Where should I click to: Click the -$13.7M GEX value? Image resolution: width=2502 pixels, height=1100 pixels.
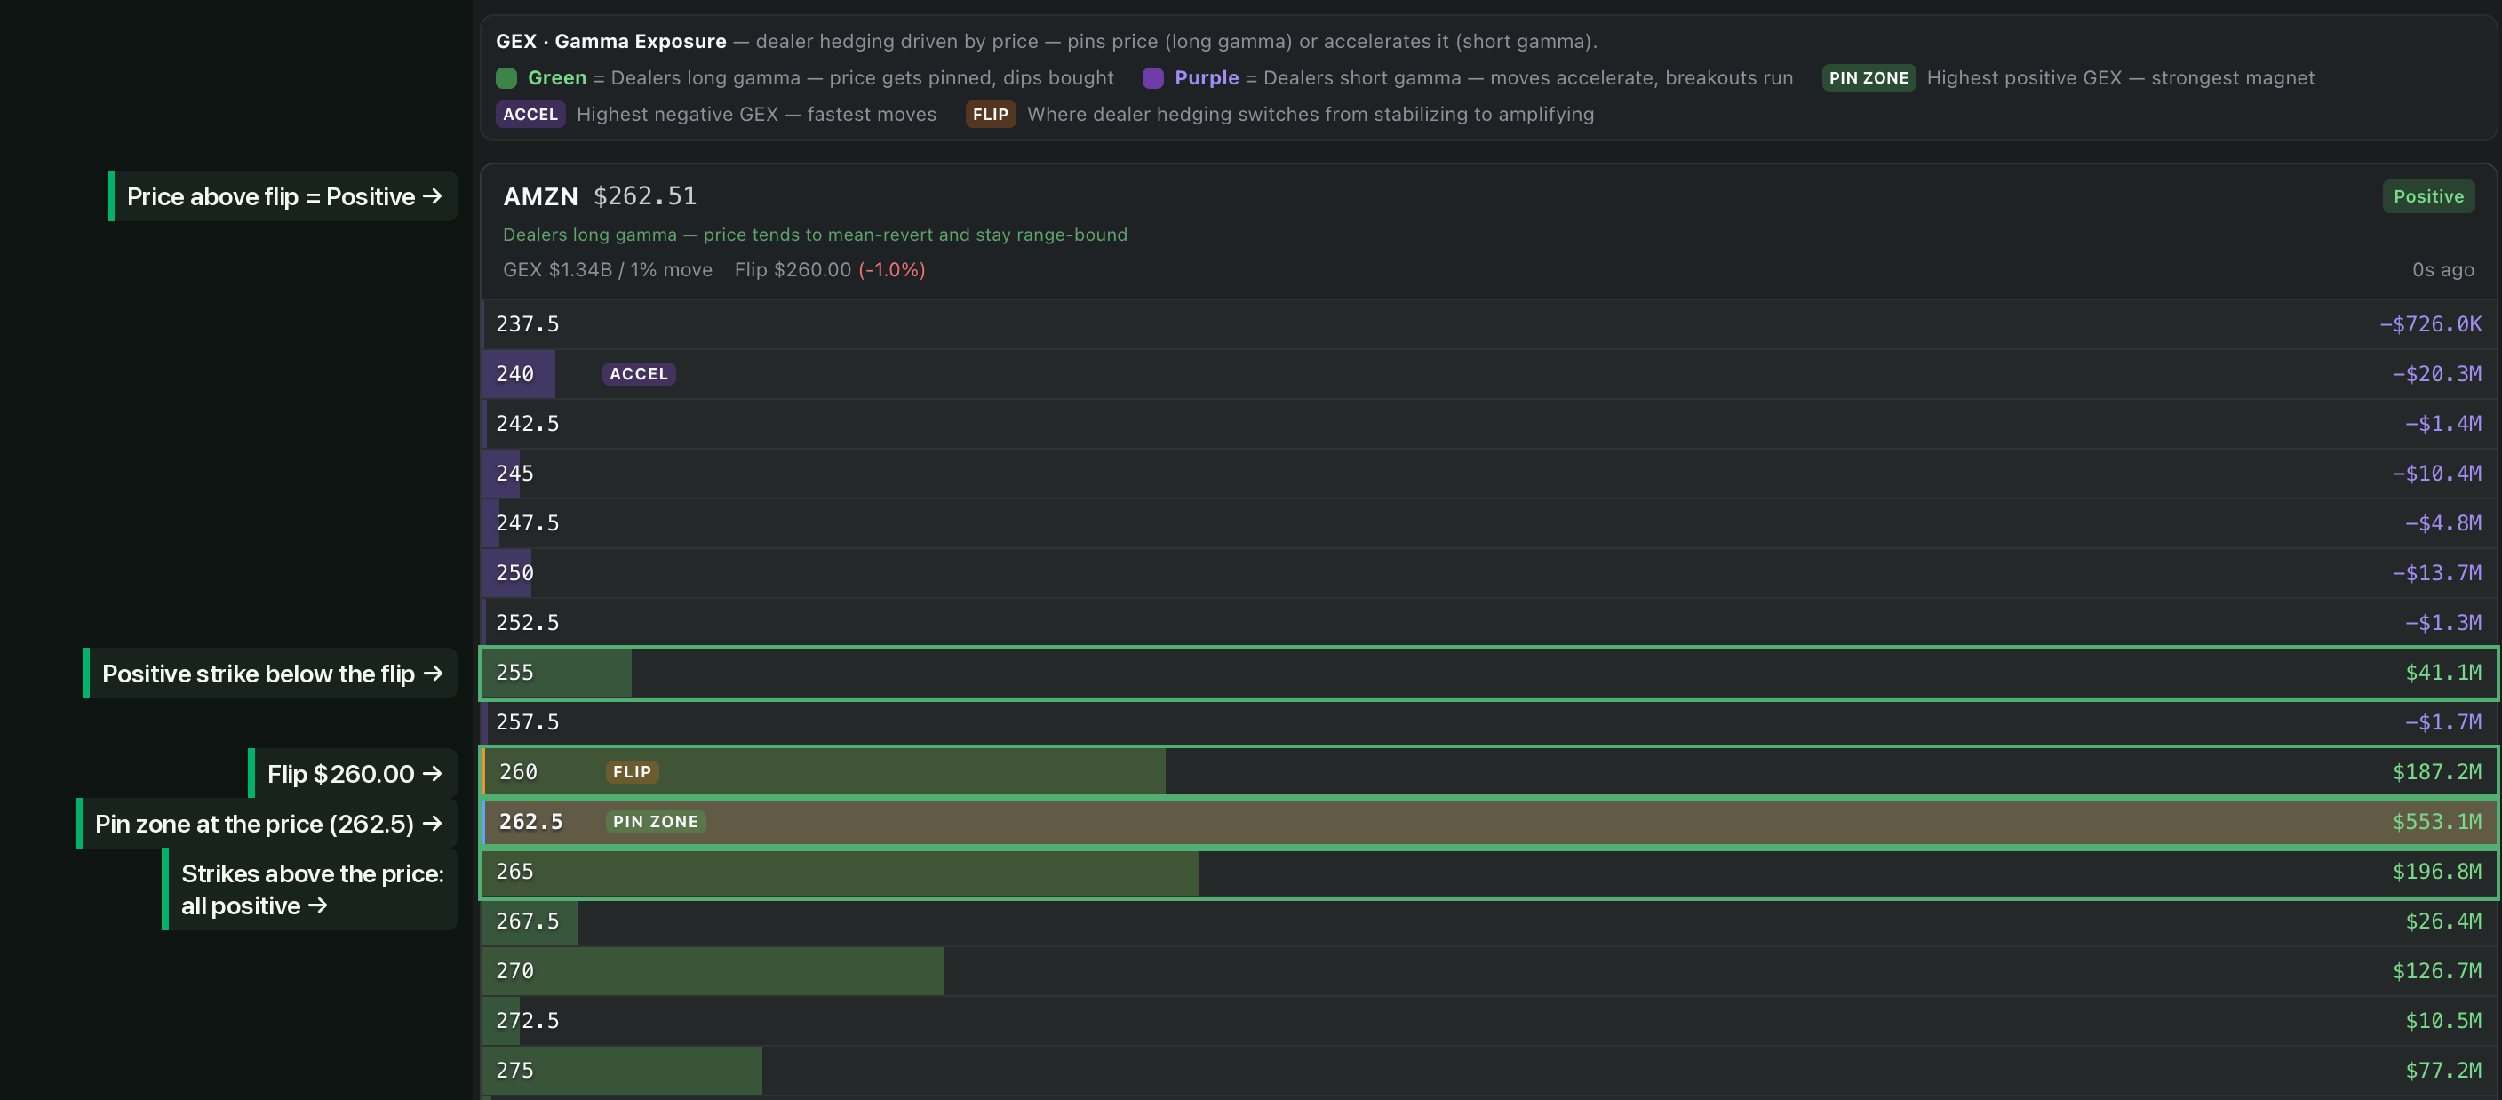(2436, 573)
